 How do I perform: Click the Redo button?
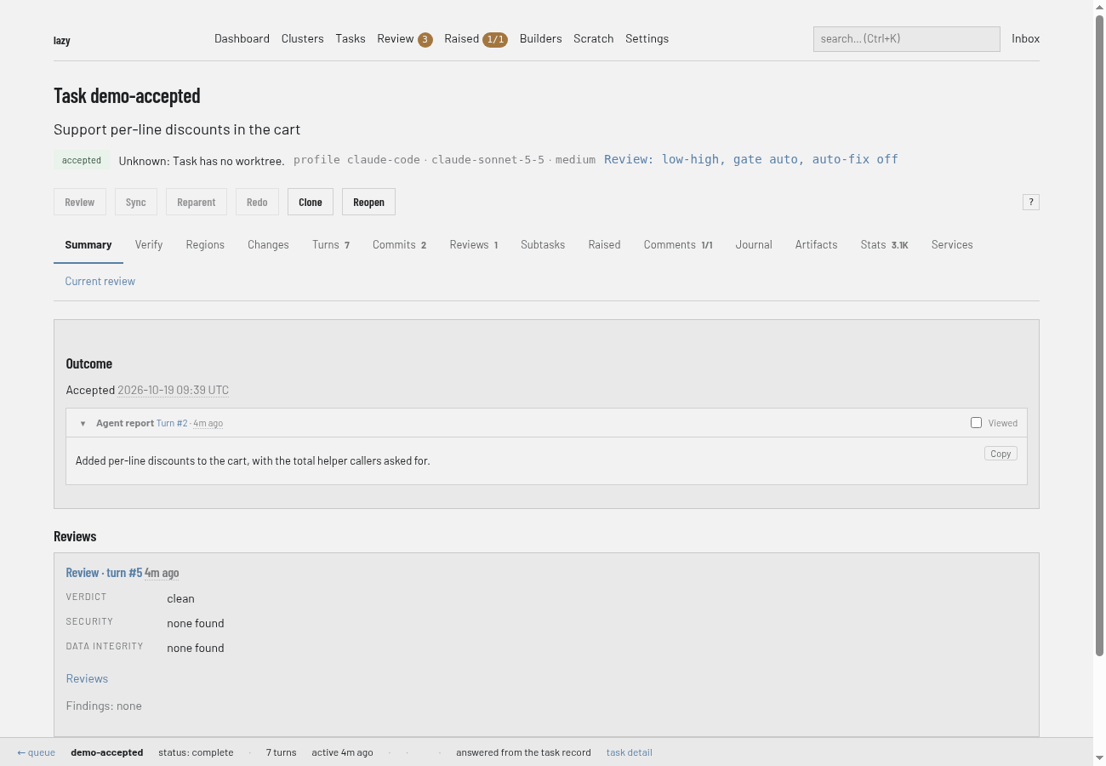pos(257,202)
